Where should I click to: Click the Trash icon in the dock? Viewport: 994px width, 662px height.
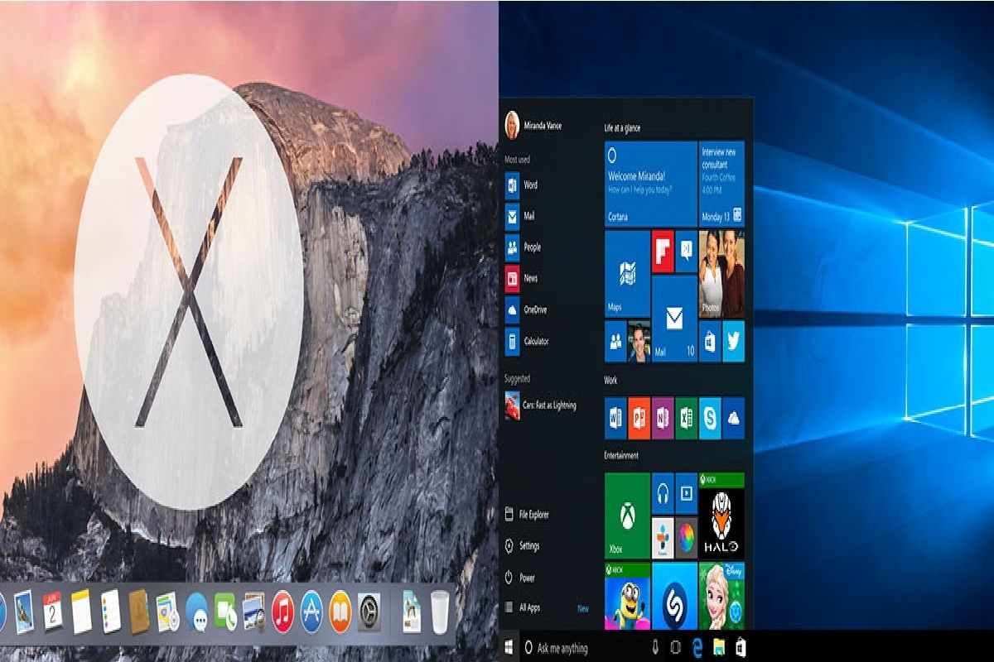[x=440, y=613]
